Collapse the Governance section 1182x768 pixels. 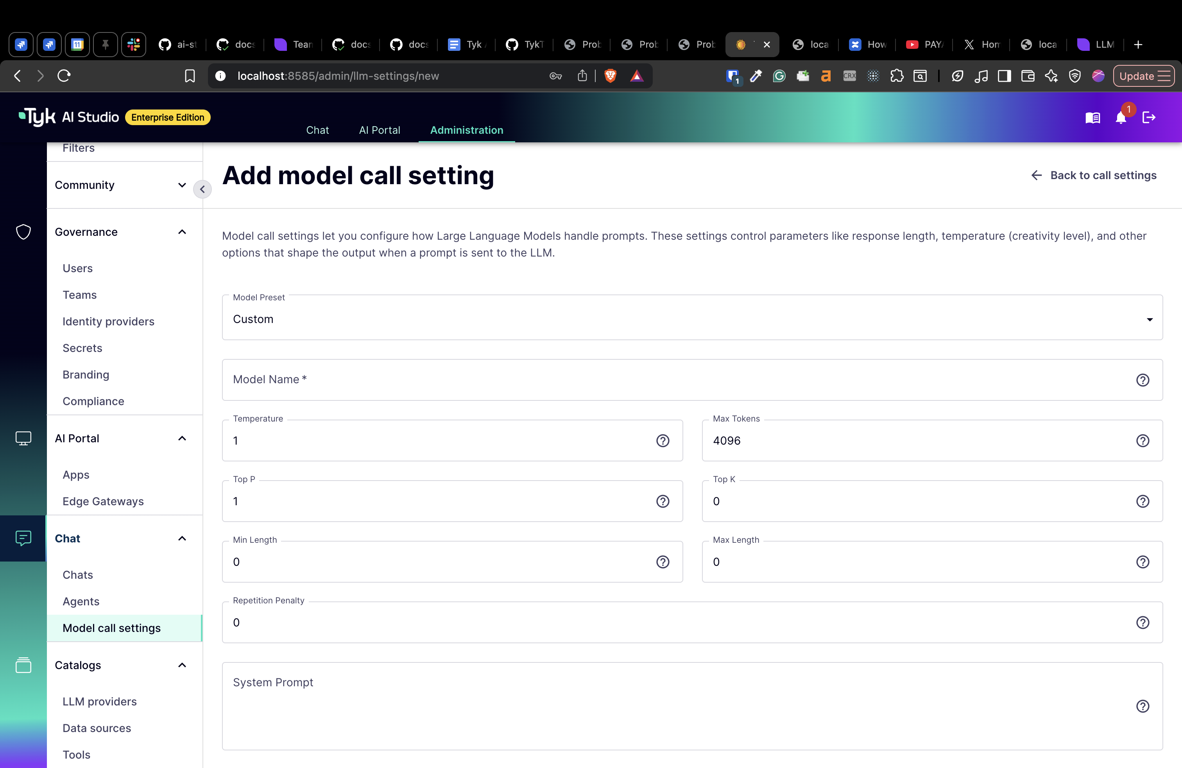click(x=182, y=232)
